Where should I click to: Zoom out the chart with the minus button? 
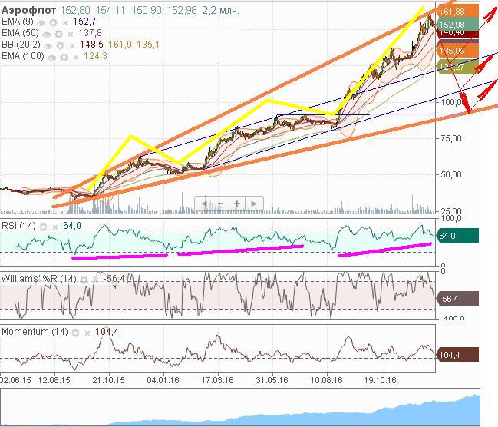[220, 204]
